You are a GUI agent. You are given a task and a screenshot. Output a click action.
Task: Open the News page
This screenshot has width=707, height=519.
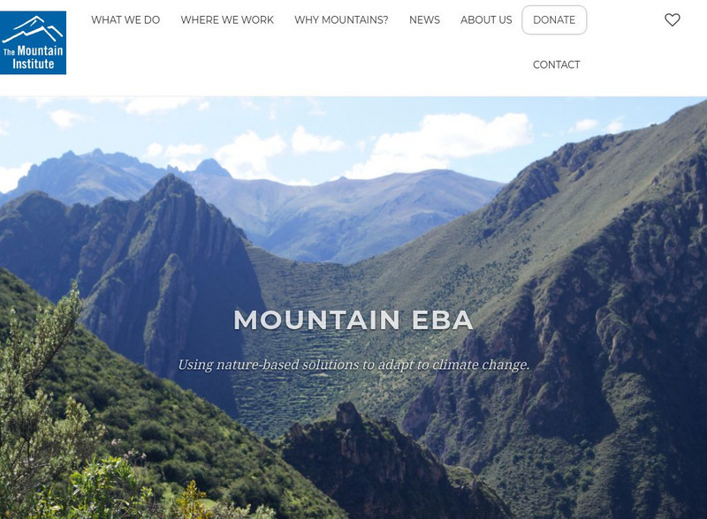tap(424, 19)
